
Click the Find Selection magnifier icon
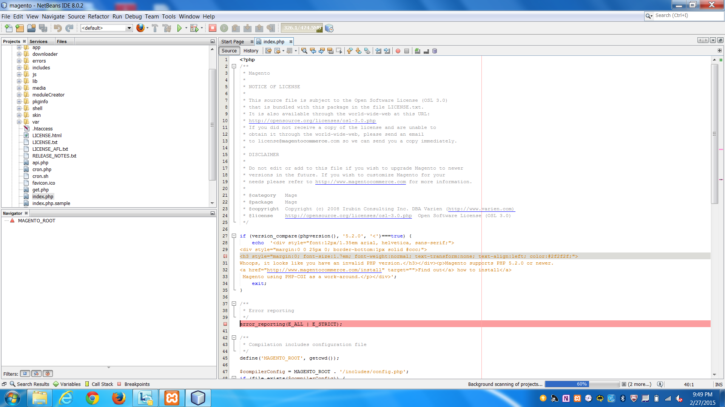point(304,51)
